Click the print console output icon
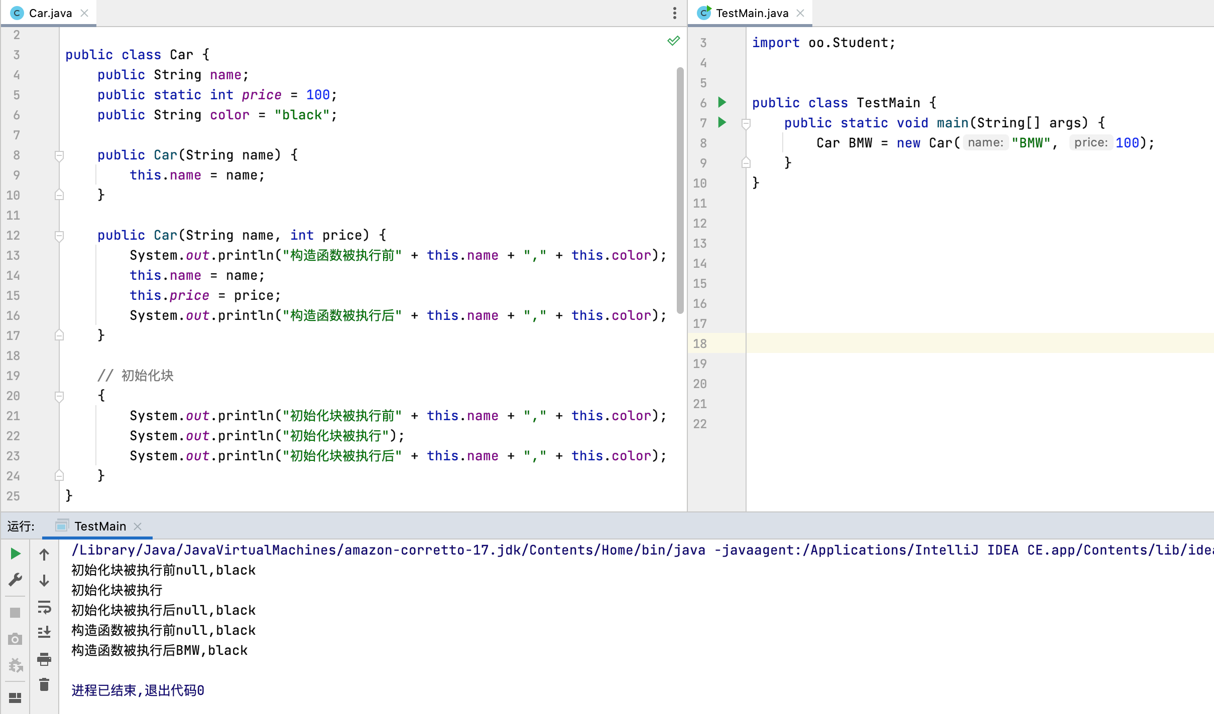This screenshot has height=714, width=1214. click(44, 659)
